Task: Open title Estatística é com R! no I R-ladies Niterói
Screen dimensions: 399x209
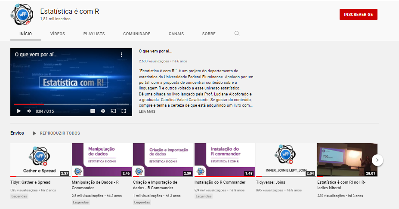Action: tap(341, 185)
